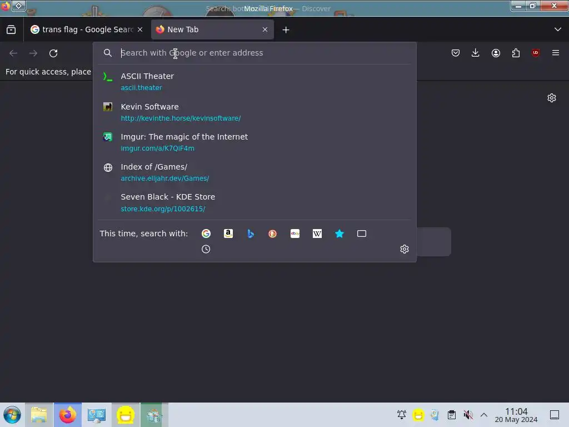The image size is (569, 427).
Task: Select the New Tab tab
Action: point(212,29)
